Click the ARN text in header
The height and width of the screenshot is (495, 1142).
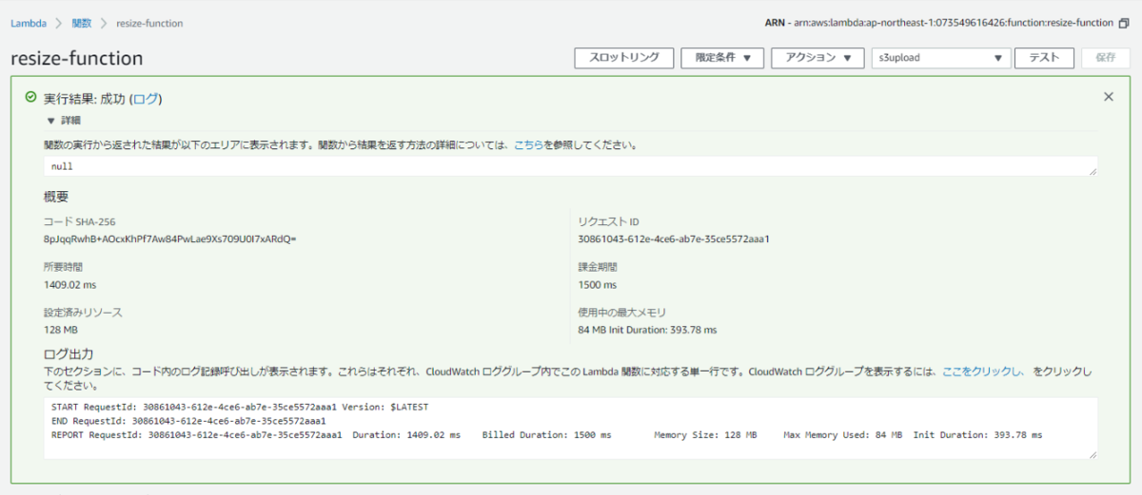click(x=939, y=23)
